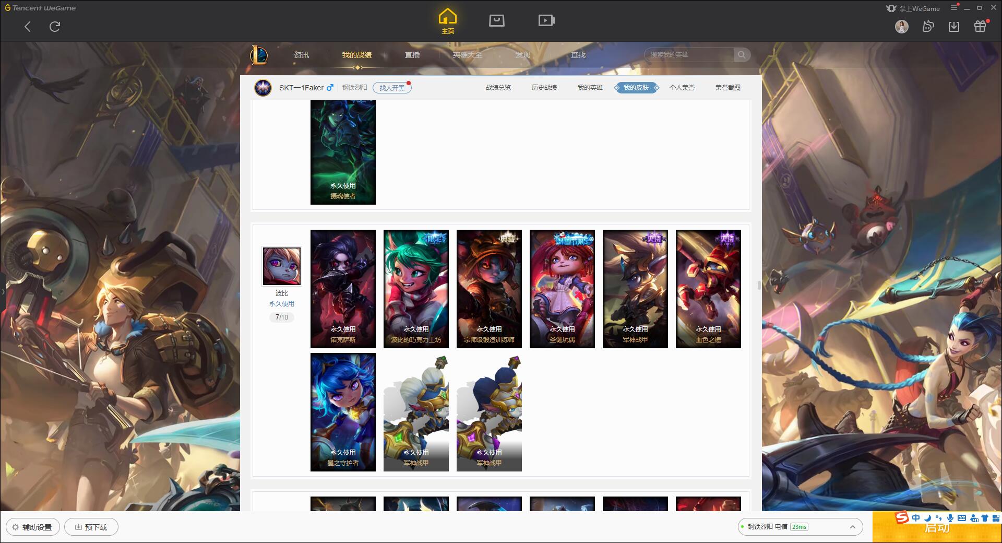Click the 辅助设置 button
This screenshot has width=1002, height=543.
[x=33, y=527]
